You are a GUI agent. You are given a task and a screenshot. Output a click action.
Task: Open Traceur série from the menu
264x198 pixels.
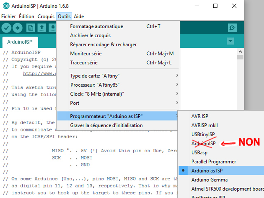pyautogui.click(x=118, y=63)
